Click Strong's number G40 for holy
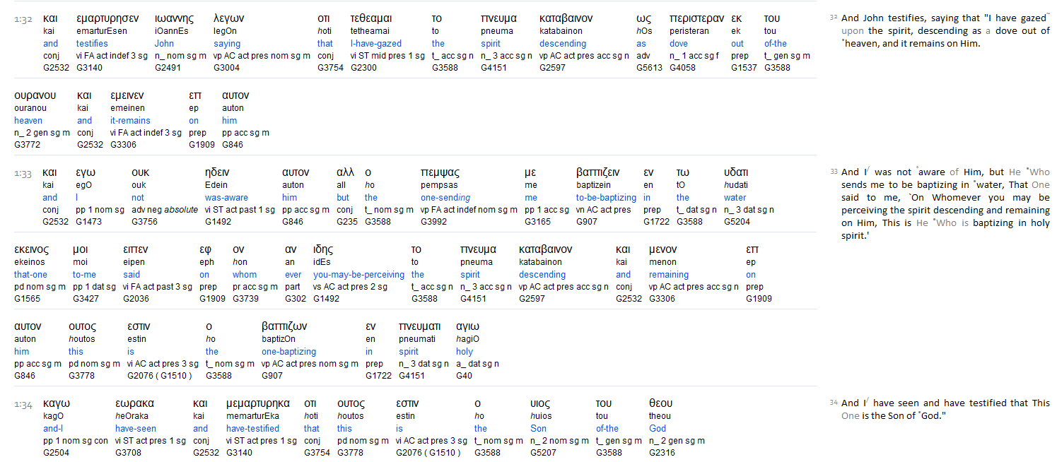 464,376
